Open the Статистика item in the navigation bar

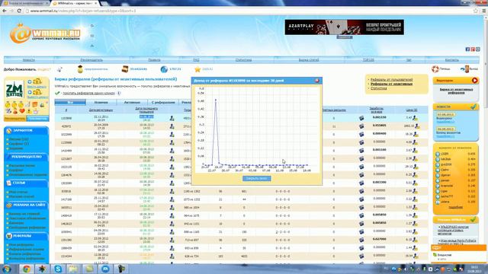(243, 59)
